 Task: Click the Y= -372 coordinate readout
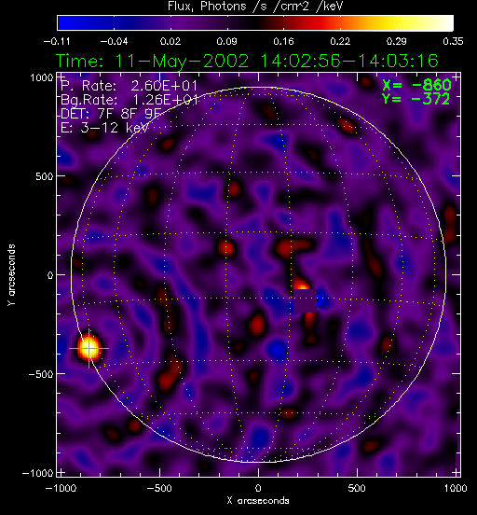pyautogui.click(x=416, y=99)
